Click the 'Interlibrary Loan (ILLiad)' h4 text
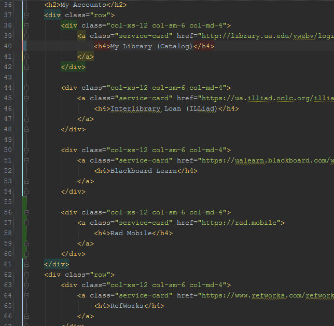This screenshot has height=326, width=334. pos(163,108)
